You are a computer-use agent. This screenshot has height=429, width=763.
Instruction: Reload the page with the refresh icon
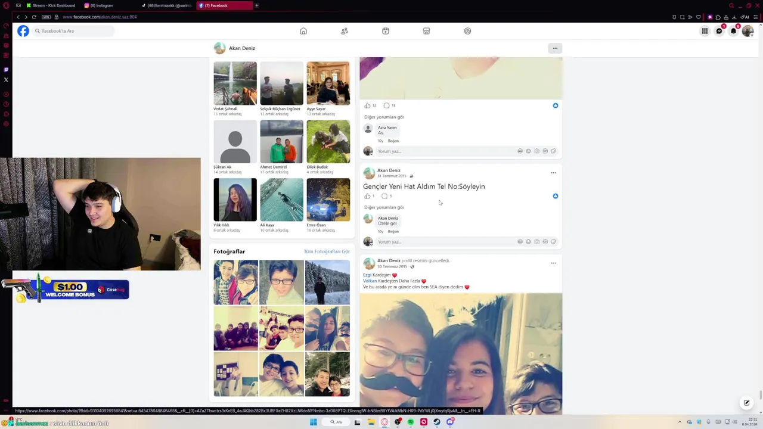click(34, 17)
